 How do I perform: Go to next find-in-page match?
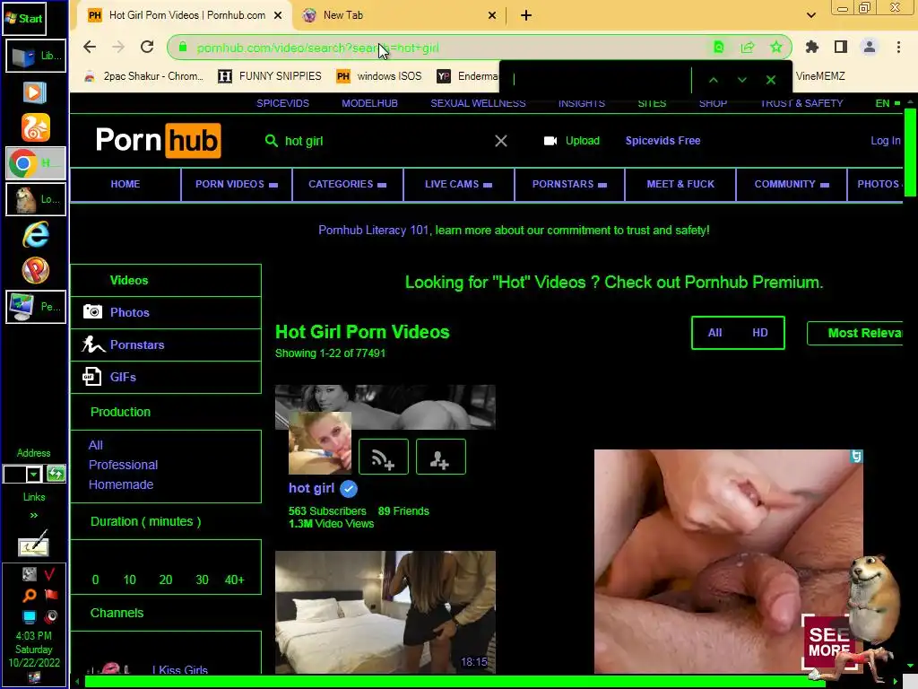pos(741,80)
